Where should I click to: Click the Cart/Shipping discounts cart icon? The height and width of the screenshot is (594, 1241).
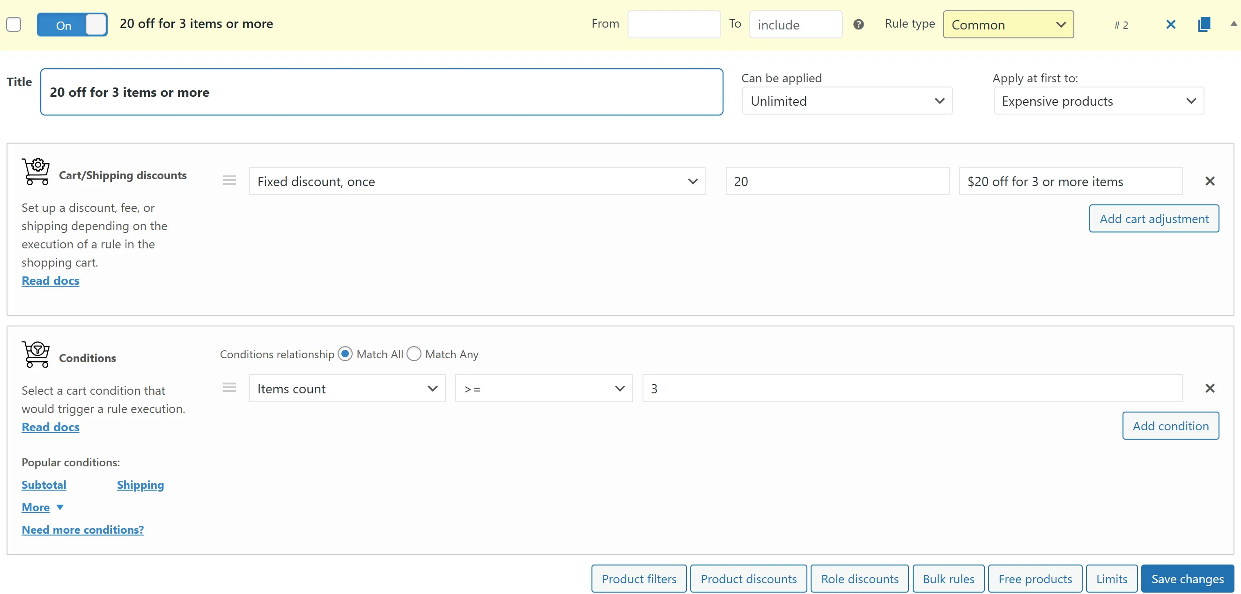(36, 172)
